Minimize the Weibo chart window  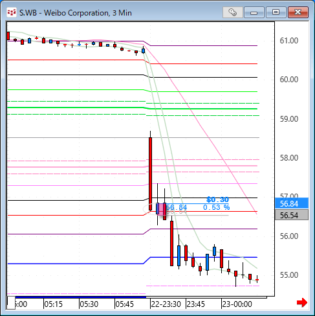coord(254,12)
